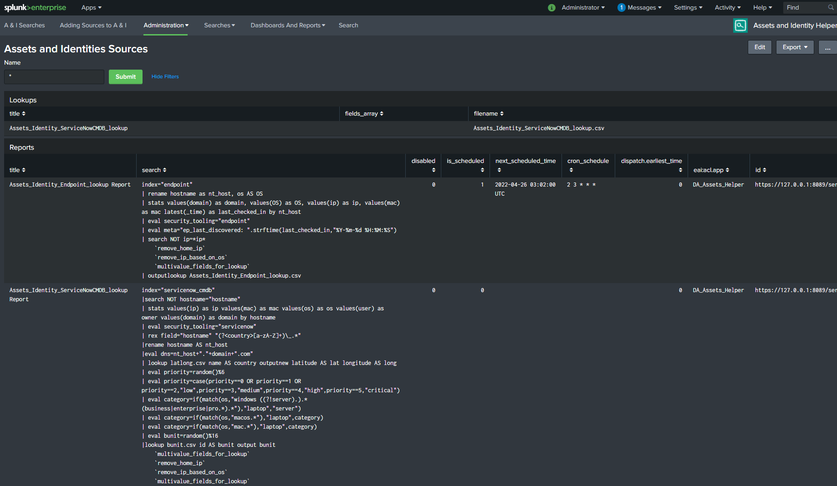
Task: Open the Apps dropdown menu
Action: 92,8
